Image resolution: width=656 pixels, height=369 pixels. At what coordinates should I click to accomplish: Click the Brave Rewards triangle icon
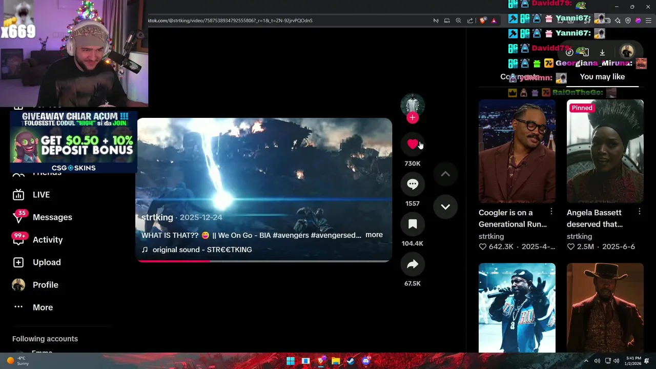494,20
